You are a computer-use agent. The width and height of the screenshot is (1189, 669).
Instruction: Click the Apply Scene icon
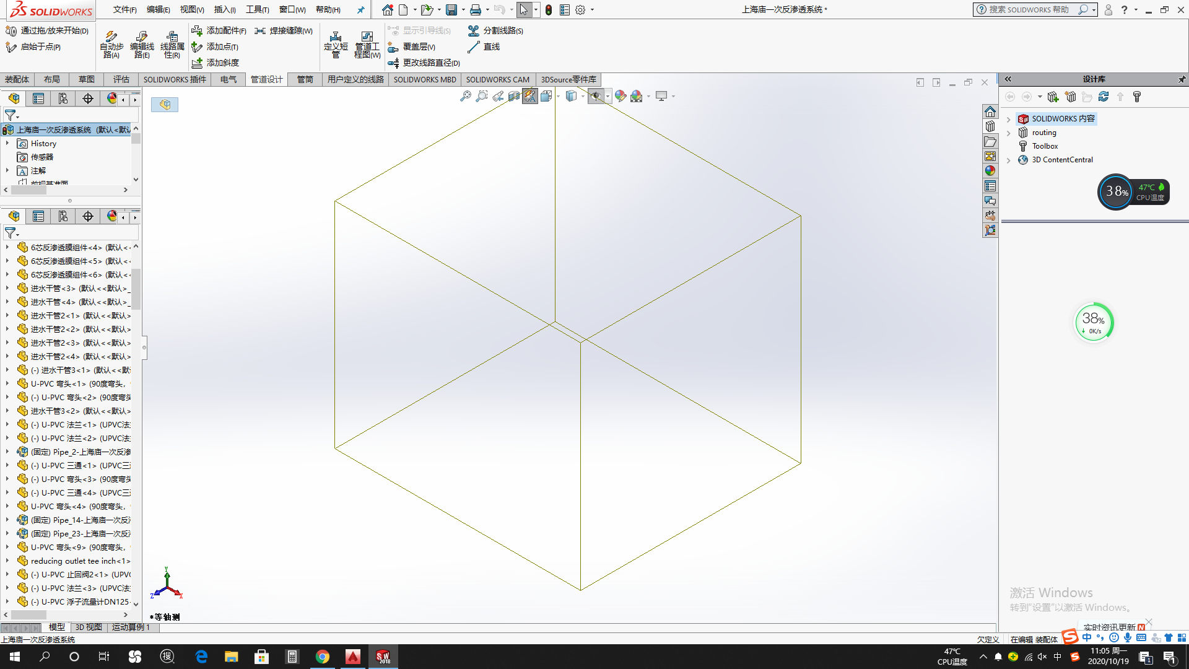coord(637,96)
